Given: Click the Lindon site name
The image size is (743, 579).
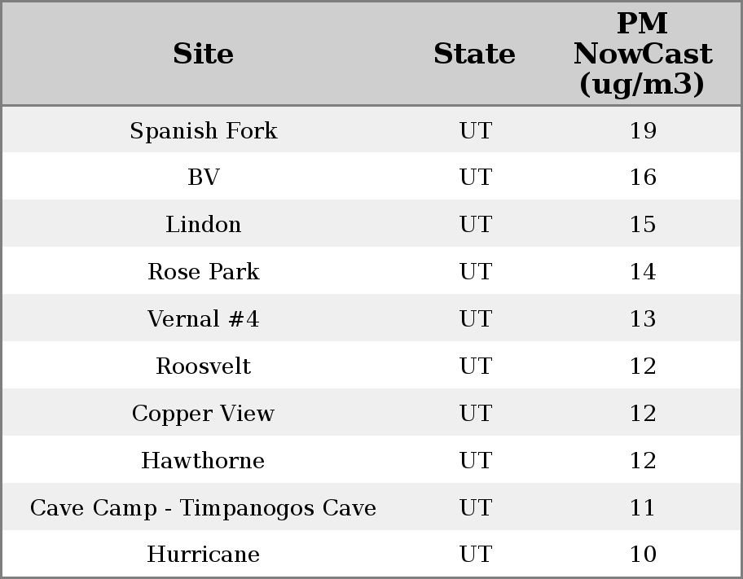Looking at the screenshot, I should (204, 225).
